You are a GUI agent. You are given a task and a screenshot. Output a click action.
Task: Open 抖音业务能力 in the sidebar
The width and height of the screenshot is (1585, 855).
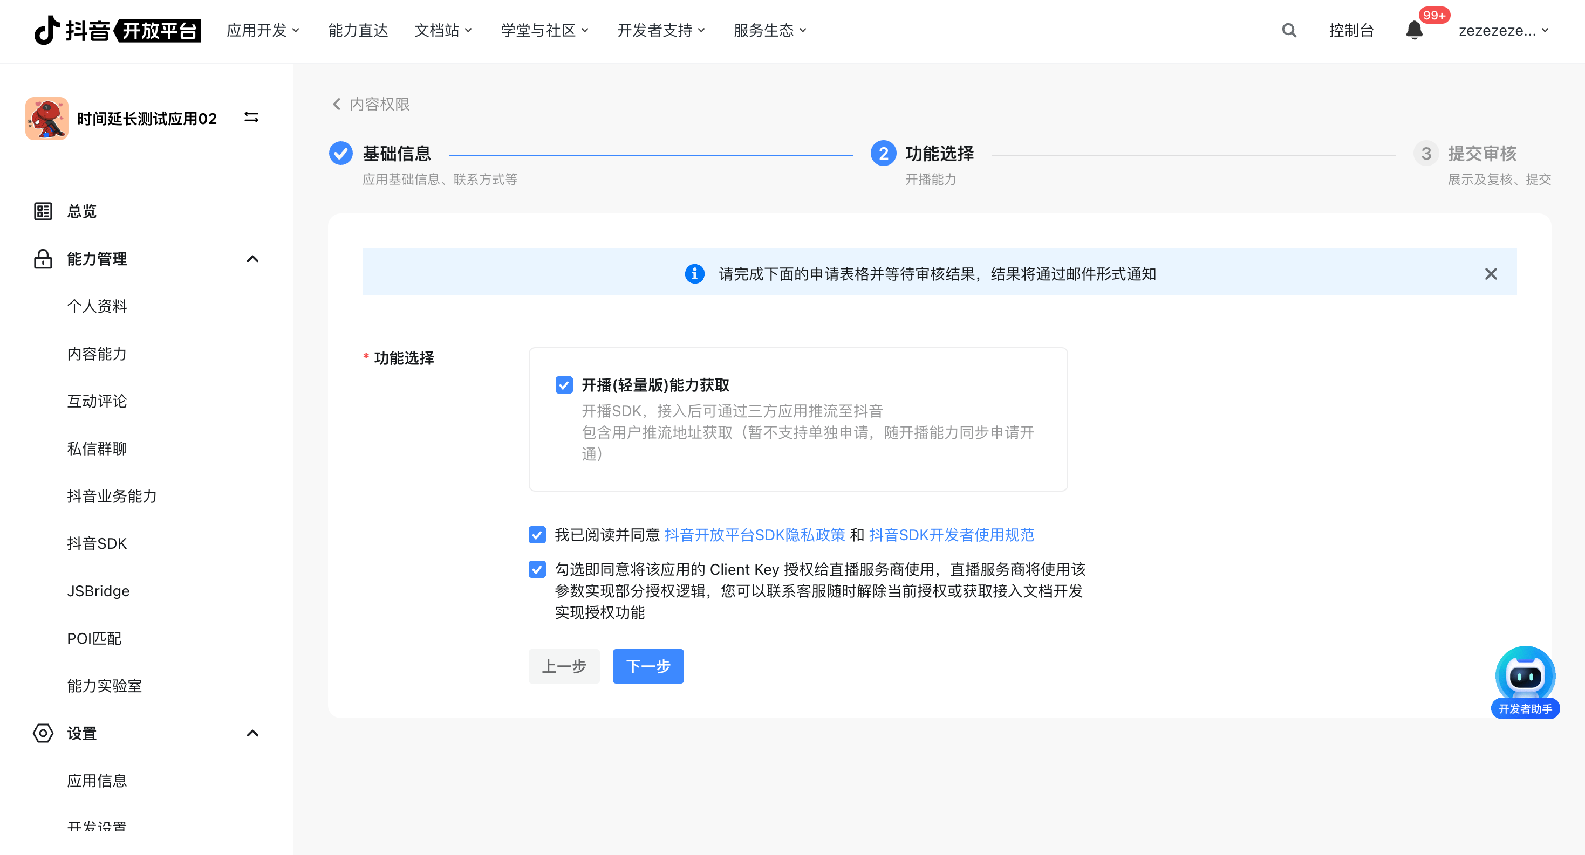click(112, 496)
